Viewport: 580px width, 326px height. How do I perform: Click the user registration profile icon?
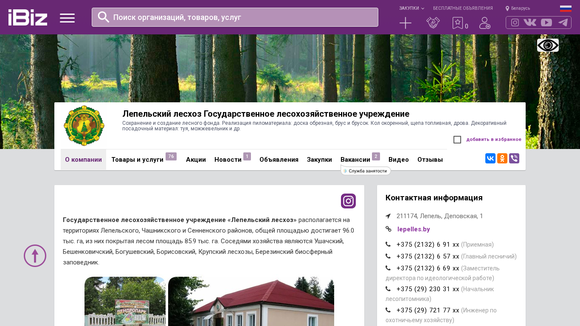tap(484, 23)
